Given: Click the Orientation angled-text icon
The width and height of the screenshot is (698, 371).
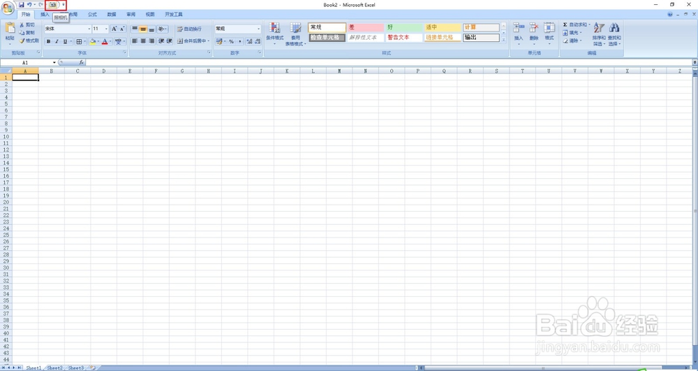Looking at the screenshot, I should click(161, 29).
